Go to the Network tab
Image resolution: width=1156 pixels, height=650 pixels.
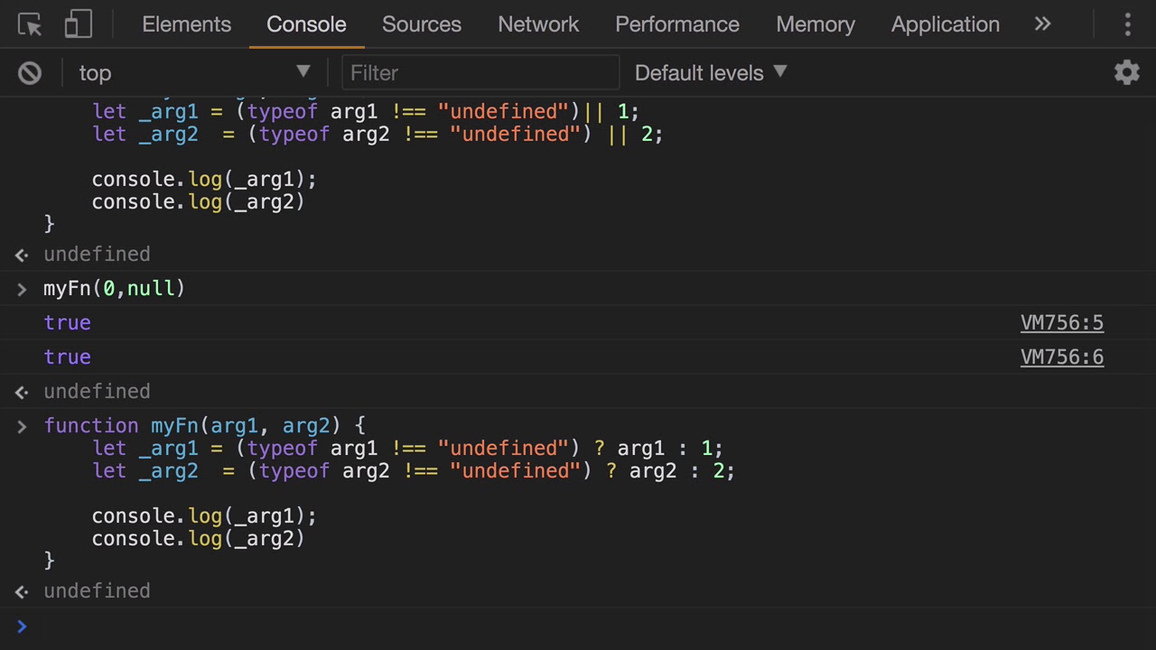tap(538, 24)
